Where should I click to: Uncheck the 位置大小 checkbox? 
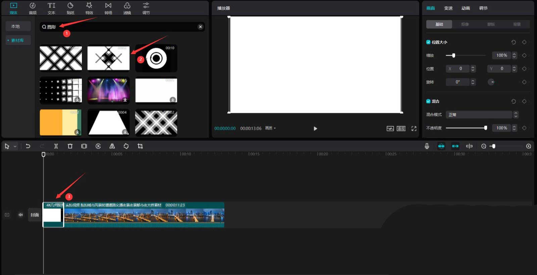(428, 42)
